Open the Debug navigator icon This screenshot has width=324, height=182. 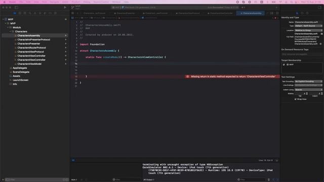(x=45, y=13)
